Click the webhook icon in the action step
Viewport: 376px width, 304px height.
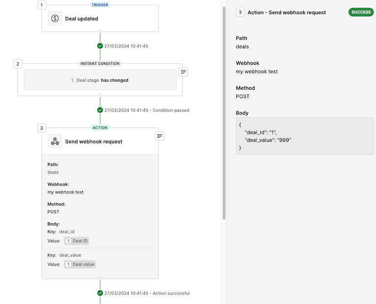55,141
